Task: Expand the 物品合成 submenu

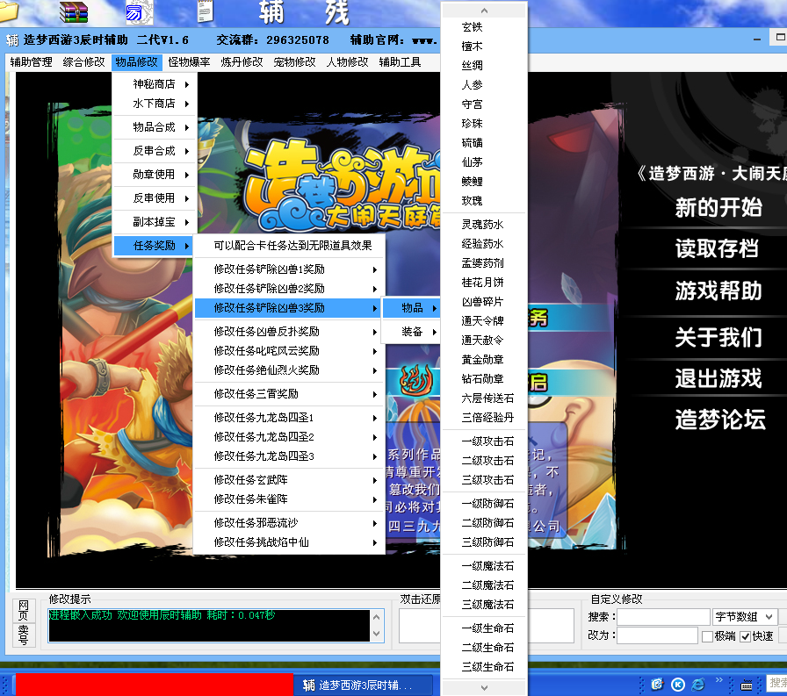Action: click(x=155, y=127)
